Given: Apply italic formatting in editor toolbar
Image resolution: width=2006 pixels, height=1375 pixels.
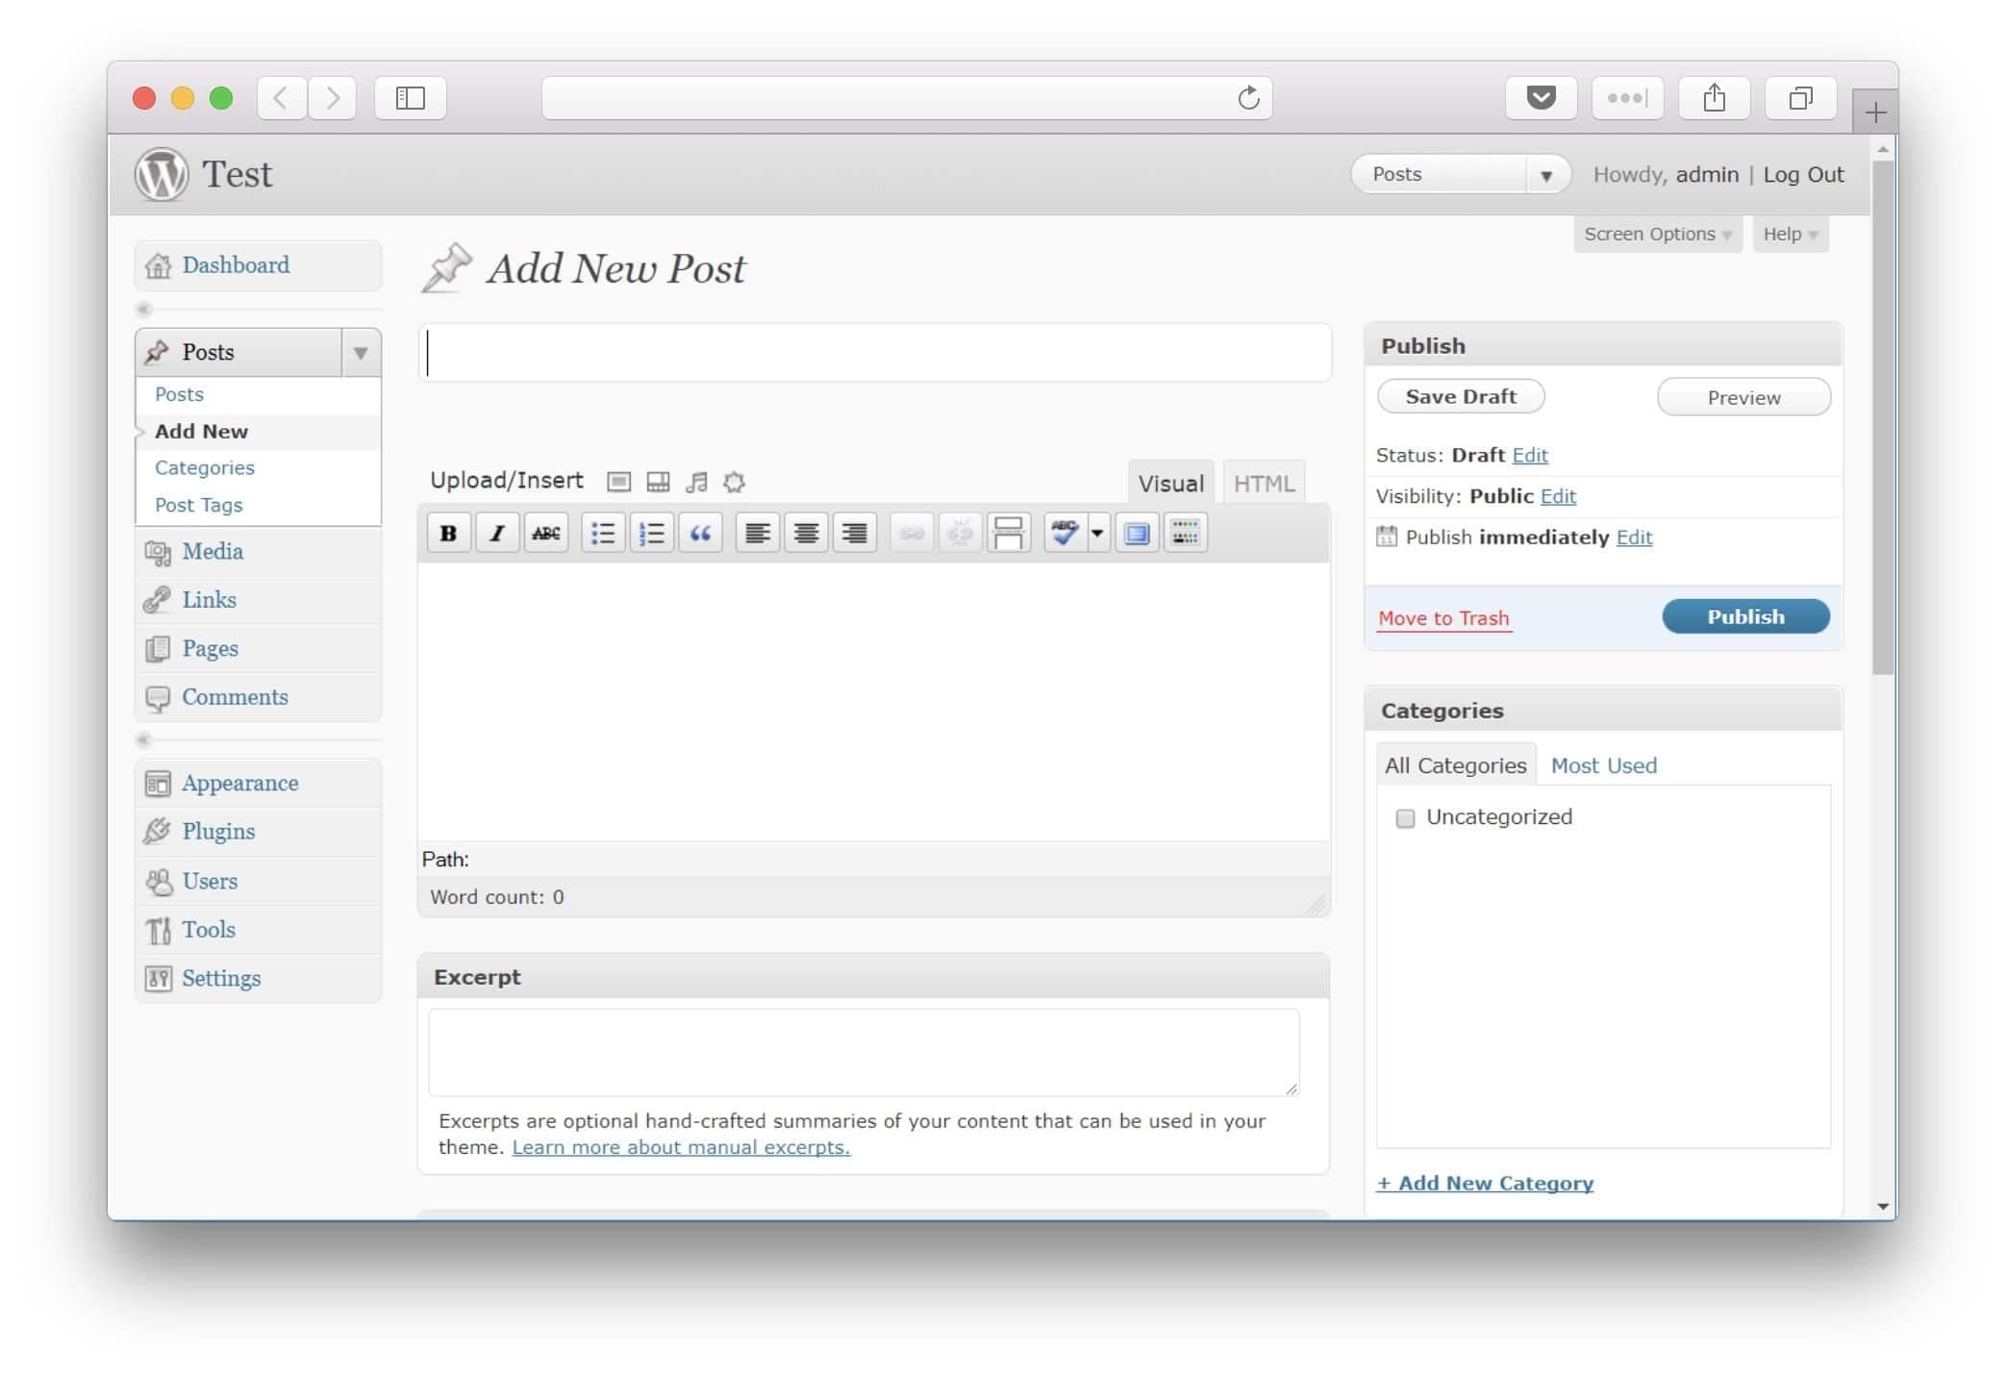Looking at the screenshot, I should click(x=497, y=533).
